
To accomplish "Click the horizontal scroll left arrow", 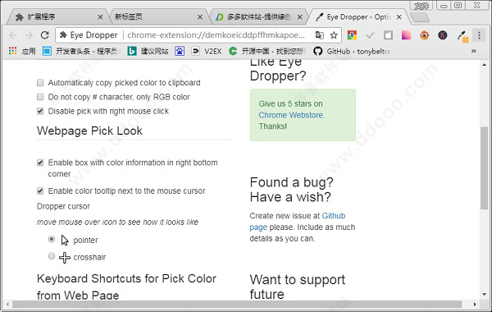I will point(7,304).
